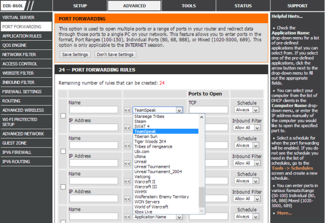Click dropdown list scroll down arrow
The image size is (325, 223).
(x=202, y=211)
